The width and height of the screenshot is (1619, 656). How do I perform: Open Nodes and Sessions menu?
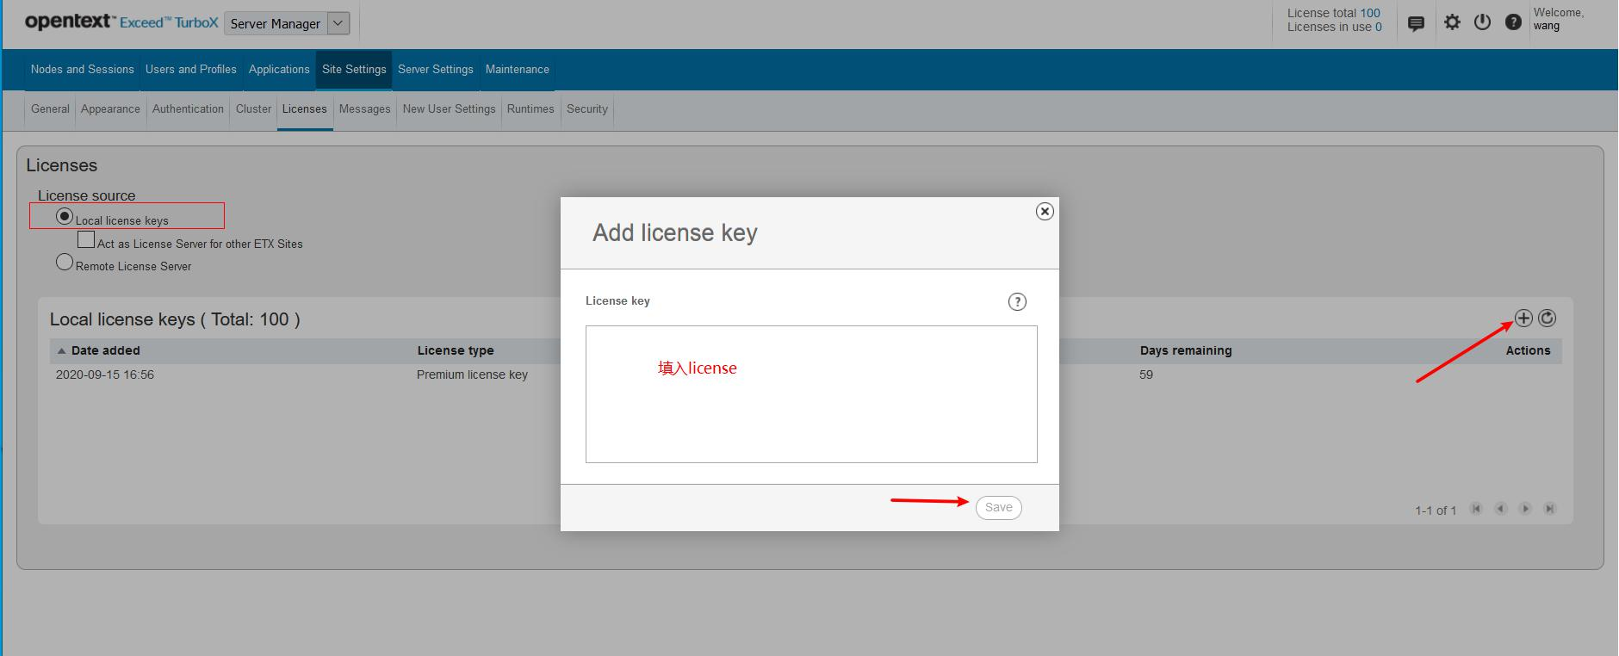[x=83, y=69]
